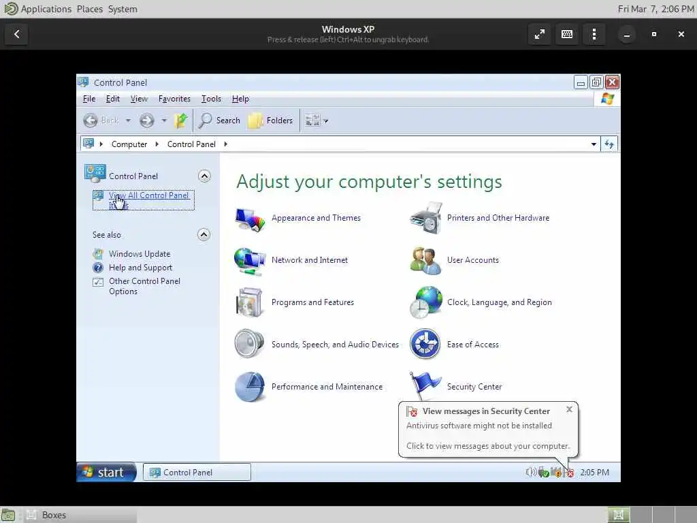Click the Views toolbar icon
The width and height of the screenshot is (697, 523).
pyautogui.click(x=312, y=121)
